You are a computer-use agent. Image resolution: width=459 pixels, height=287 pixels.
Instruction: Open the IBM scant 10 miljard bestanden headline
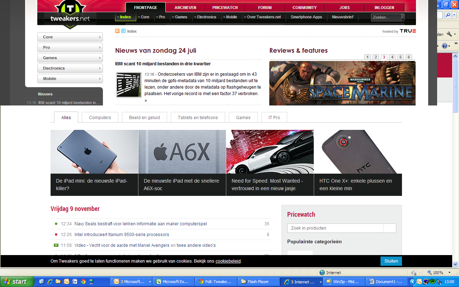[163, 64]
